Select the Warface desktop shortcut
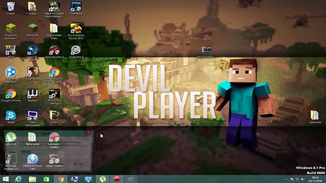The width and height of the screenshot is (326, 183). tap(33, 96)
